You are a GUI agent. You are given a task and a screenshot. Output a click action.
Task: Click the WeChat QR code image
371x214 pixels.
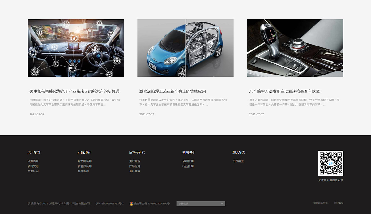(x=330, y=163)
